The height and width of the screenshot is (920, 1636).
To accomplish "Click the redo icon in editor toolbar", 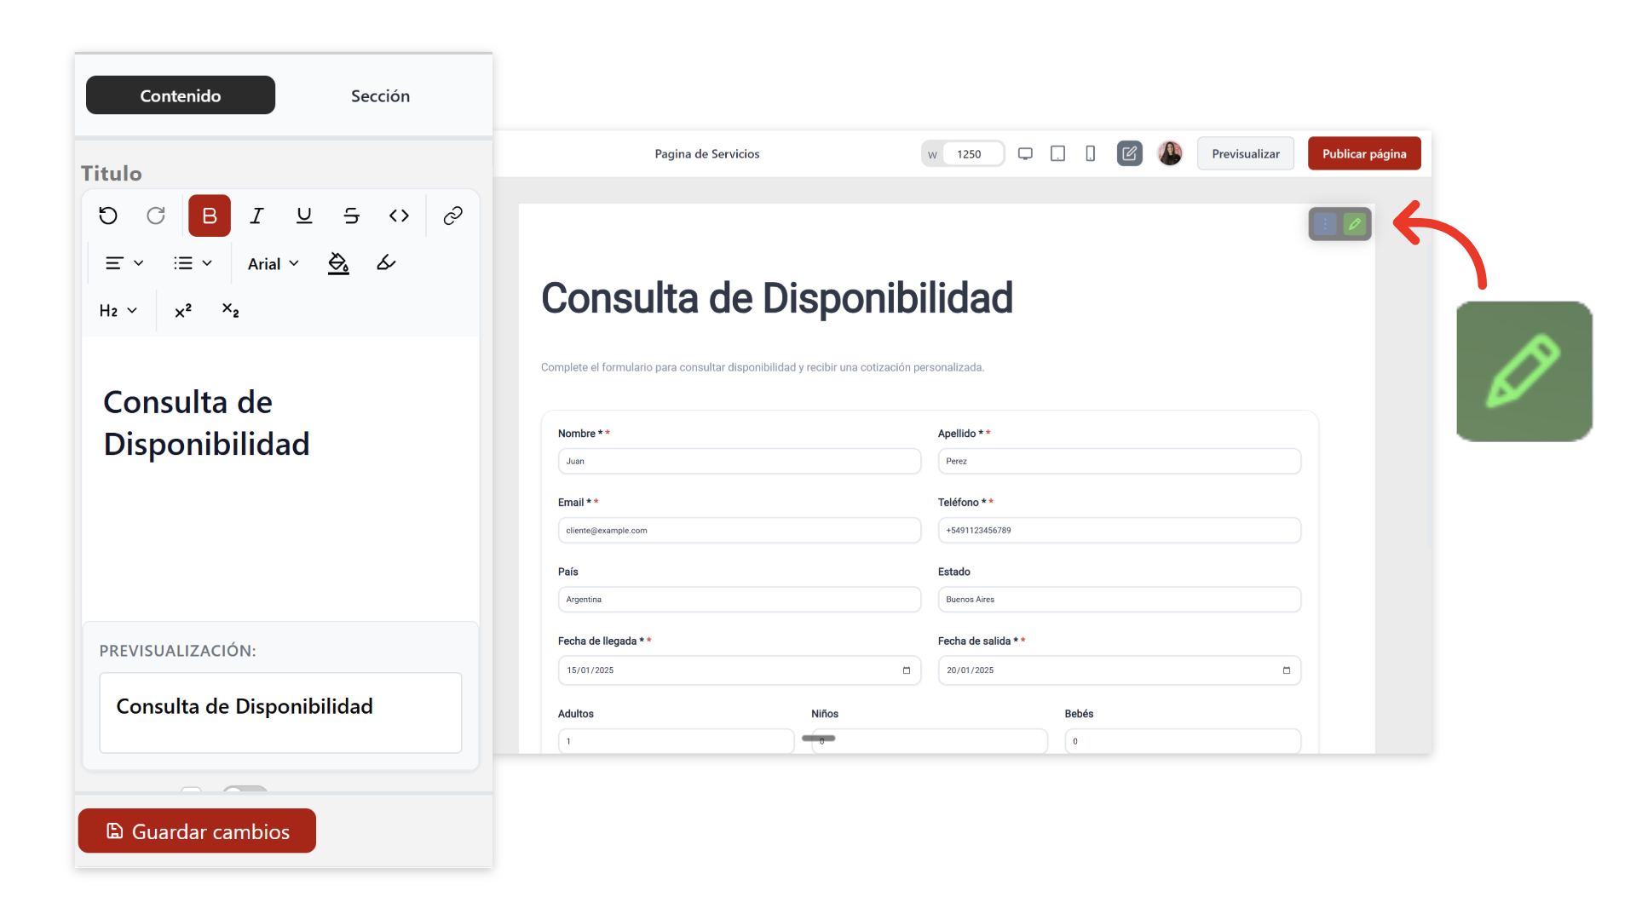I will [156, 216].
